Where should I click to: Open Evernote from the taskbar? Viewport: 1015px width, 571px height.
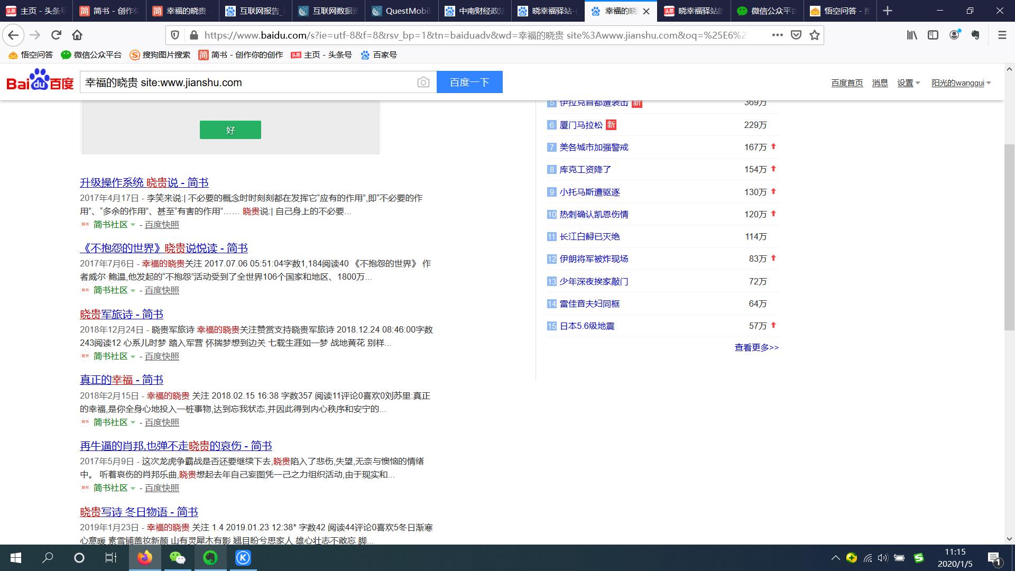point(210,558)
